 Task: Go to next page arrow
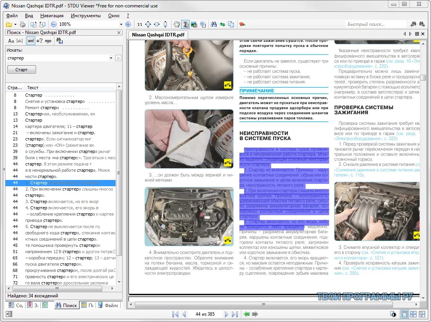226,314
